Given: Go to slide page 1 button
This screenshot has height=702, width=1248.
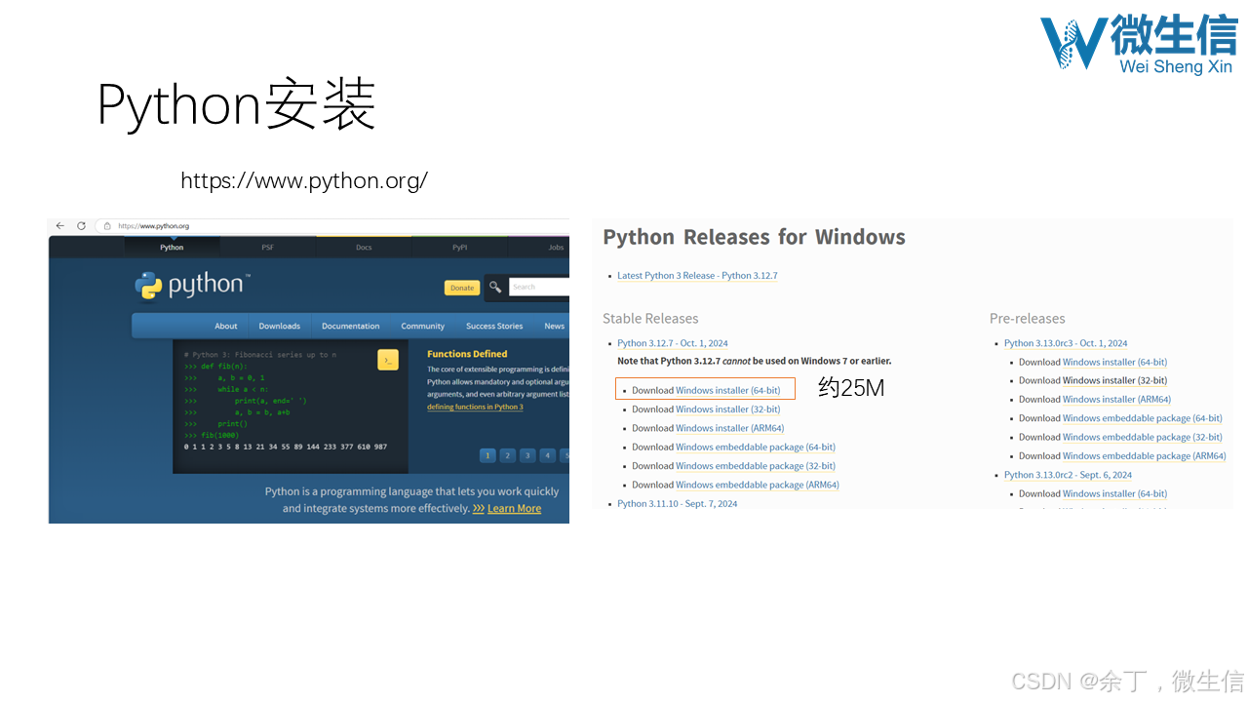Looking at the screenshot, I should [x=487, y=455].
